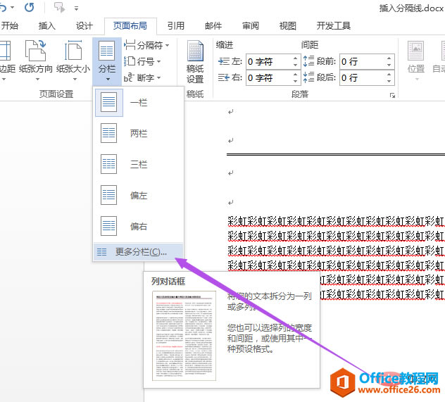Click the 边距 margins icon
Screen dimensions: 445x402
tap(5, 51)
